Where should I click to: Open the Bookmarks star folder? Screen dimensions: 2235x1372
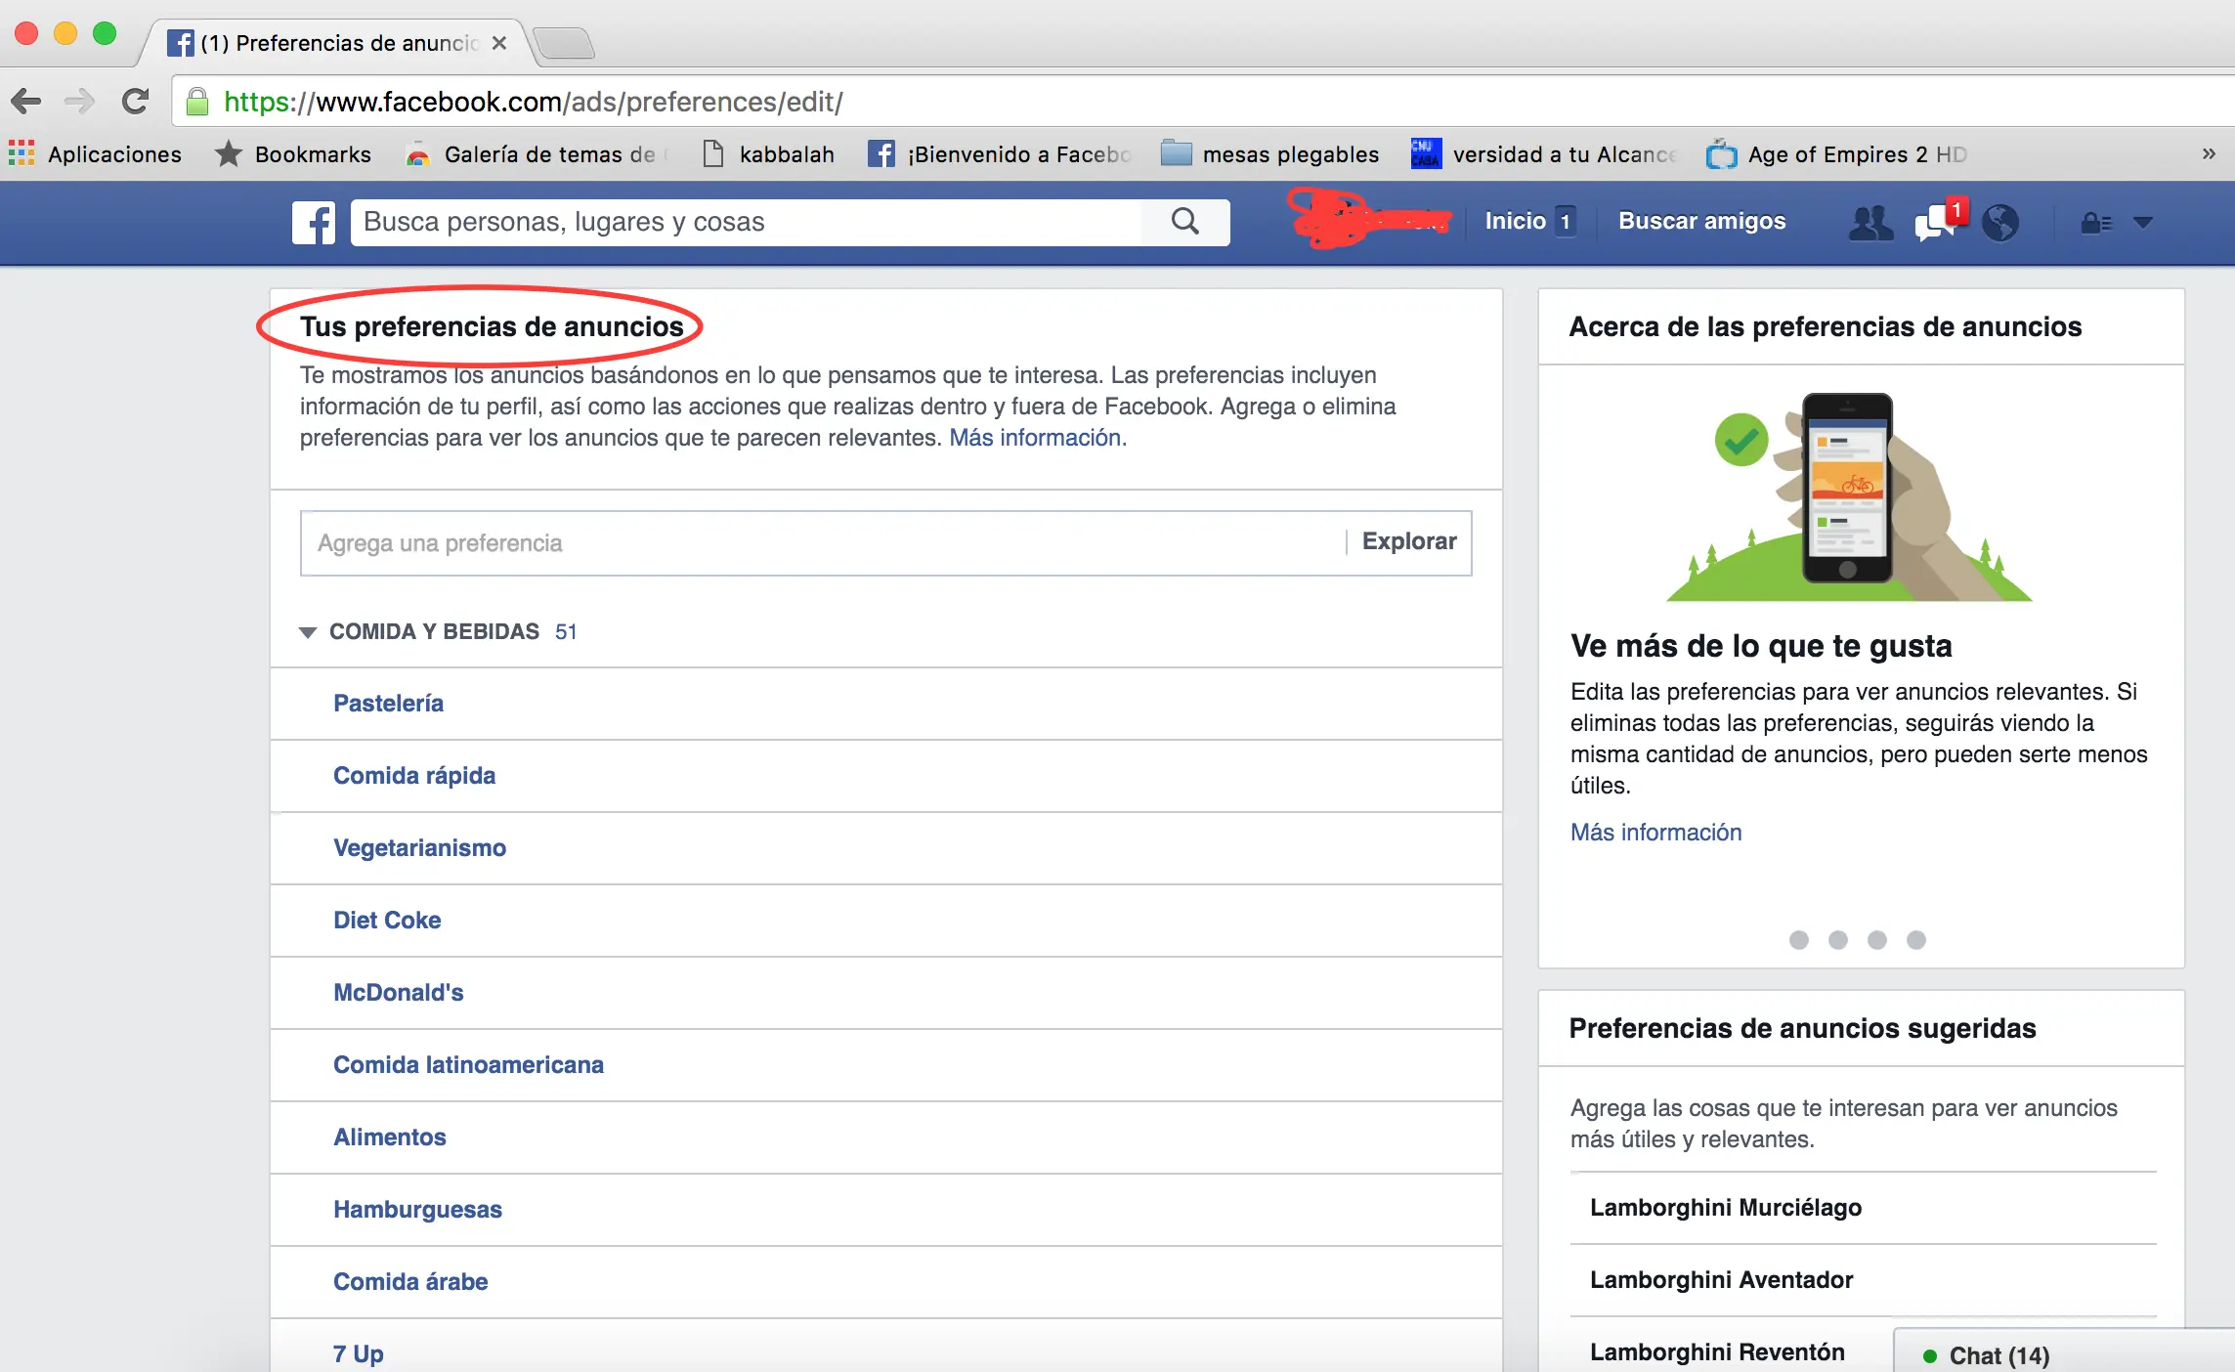(293, 154)
